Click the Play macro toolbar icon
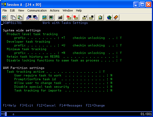The height and width of the screenshot is (117, 153). 85,17
